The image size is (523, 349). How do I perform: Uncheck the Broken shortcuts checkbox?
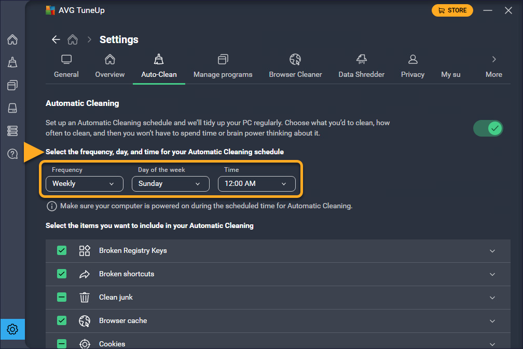62,274
